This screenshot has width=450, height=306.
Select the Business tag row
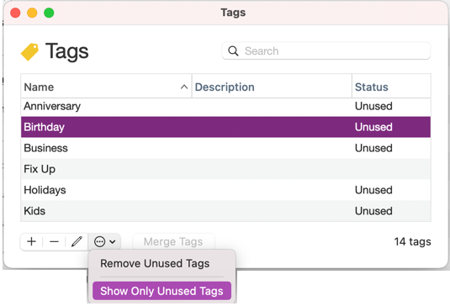(x=226, y=148)
